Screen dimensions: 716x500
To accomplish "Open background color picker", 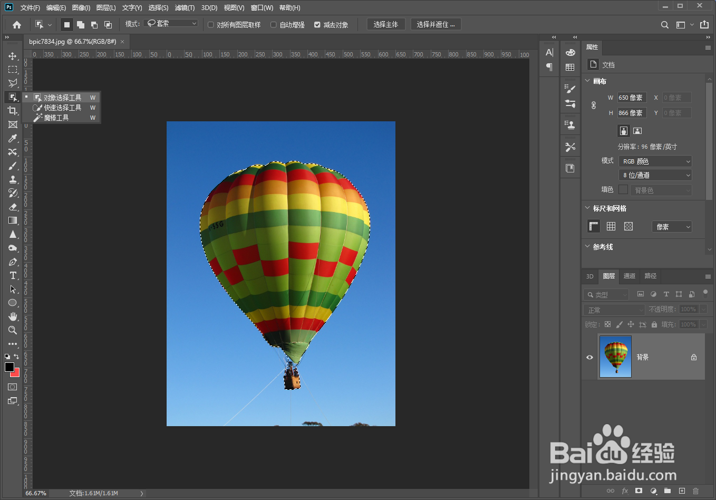I will click(16, 373).
